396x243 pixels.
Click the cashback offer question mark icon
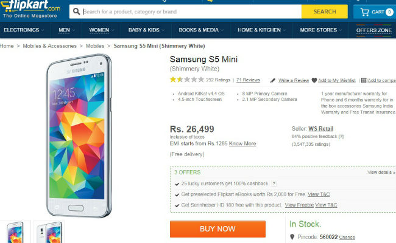pos(274,183)
